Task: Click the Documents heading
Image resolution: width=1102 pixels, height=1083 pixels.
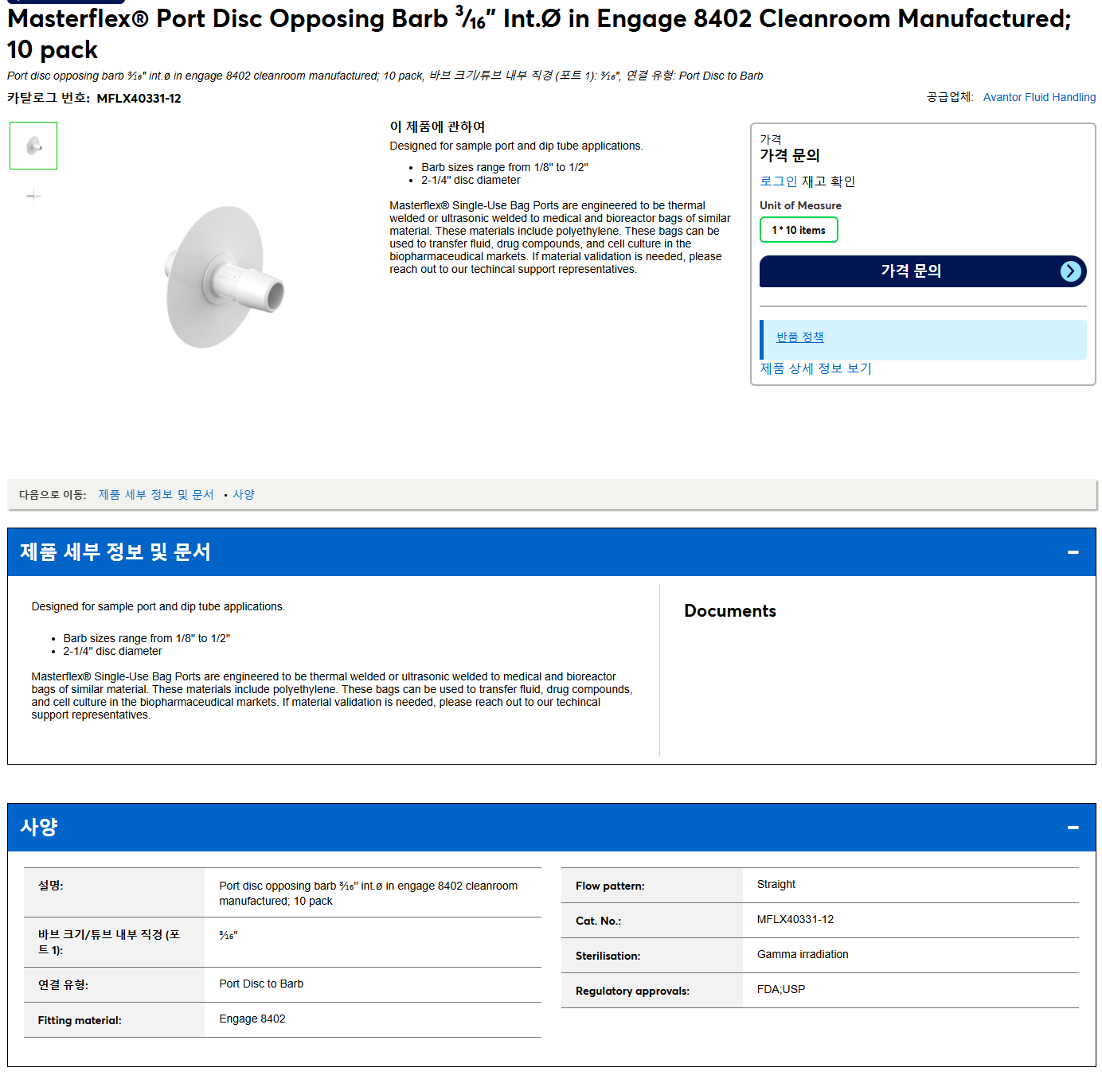Action: (730, 611)
